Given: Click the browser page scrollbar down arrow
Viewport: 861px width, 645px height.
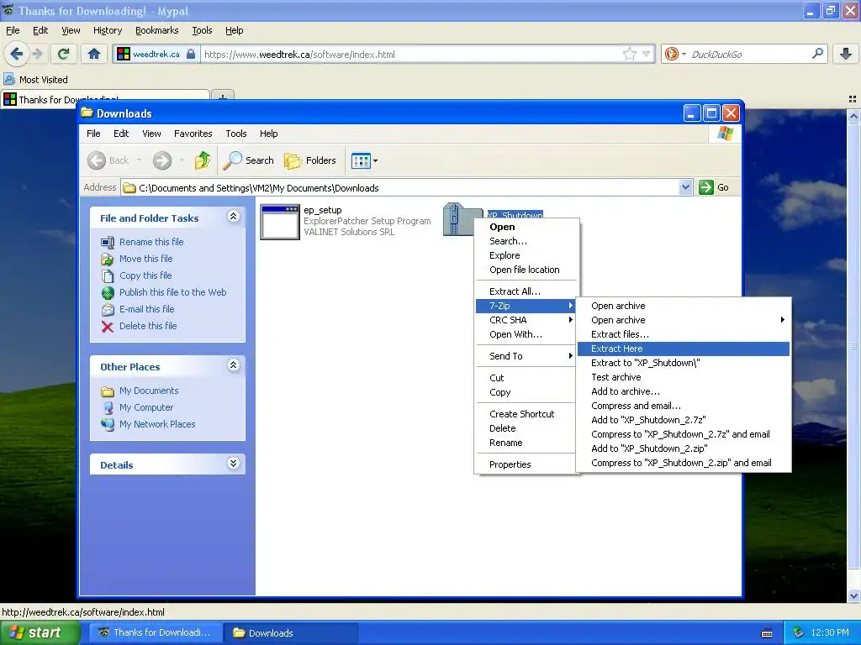Looking at the screenshot, I should coord(854,596).
